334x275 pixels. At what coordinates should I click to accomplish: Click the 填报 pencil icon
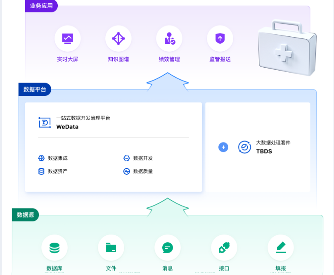281,247
